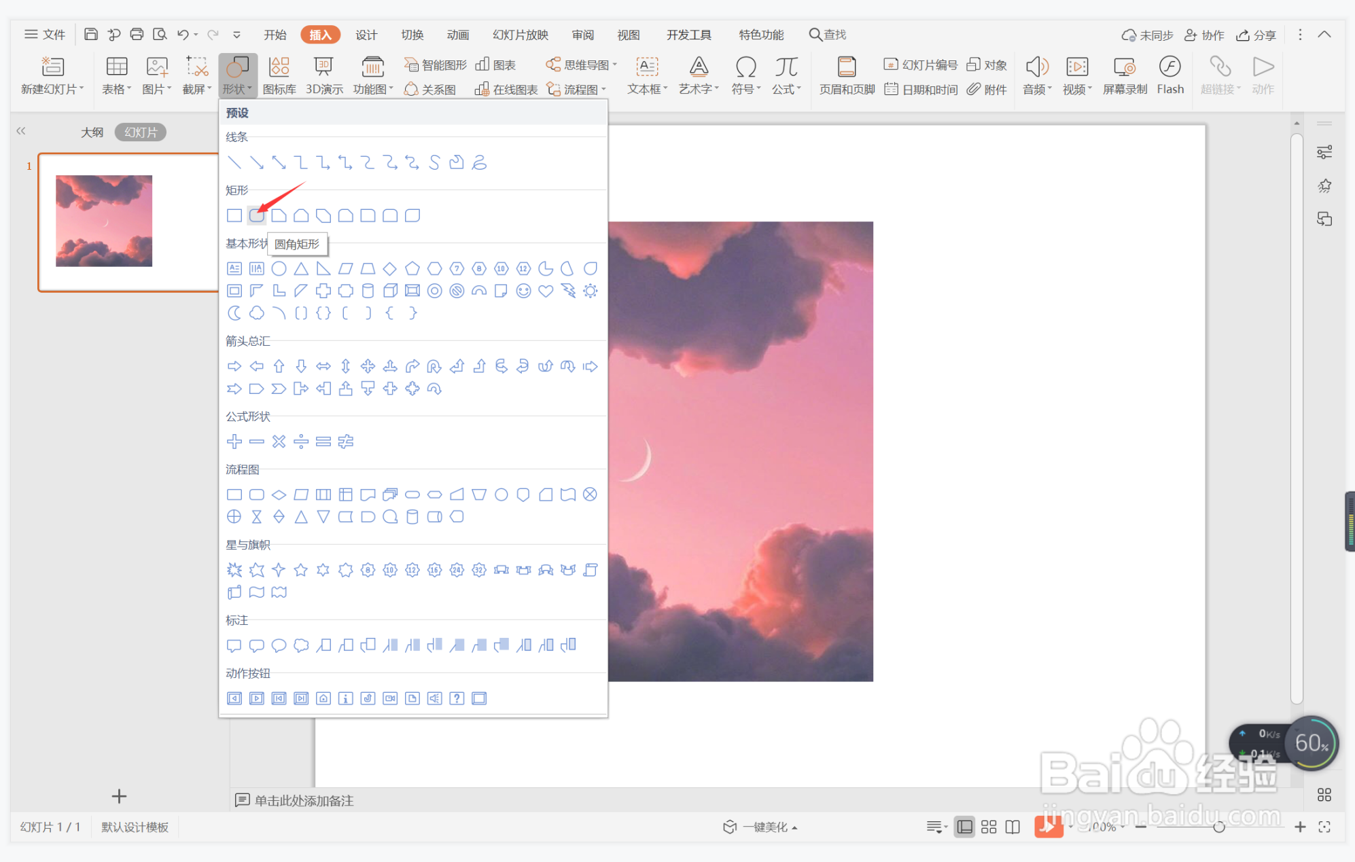This screenshot has width=1355, height=862.
Task: Click the zoom in plus button
Action: point(1300,827)
